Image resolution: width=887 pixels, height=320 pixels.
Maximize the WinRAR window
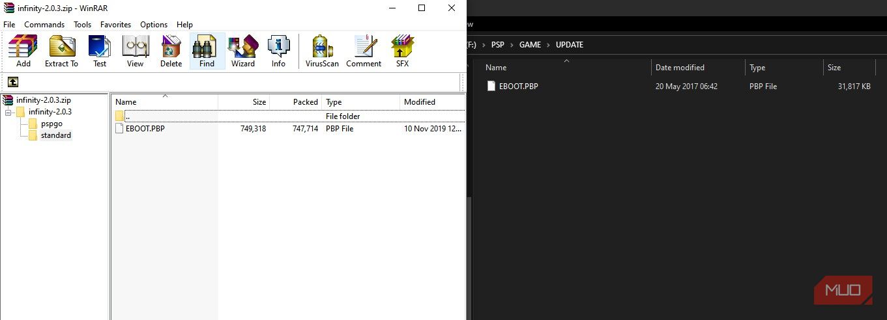pyautogui.click(x=422, y=8)
